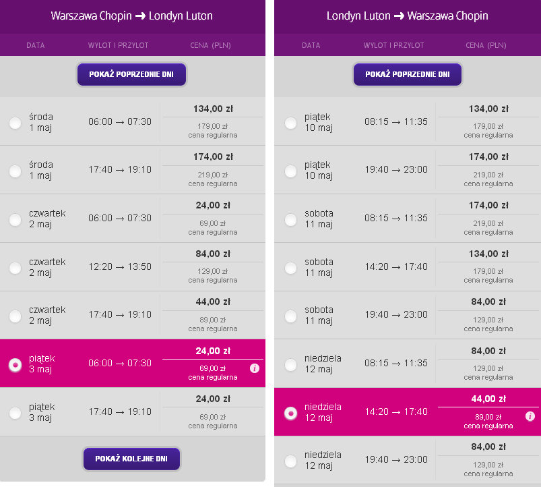The image size is (541, 487).
Task: Show previous days for Warszawa–Londyn flights
Action: [x=131, y=74]
